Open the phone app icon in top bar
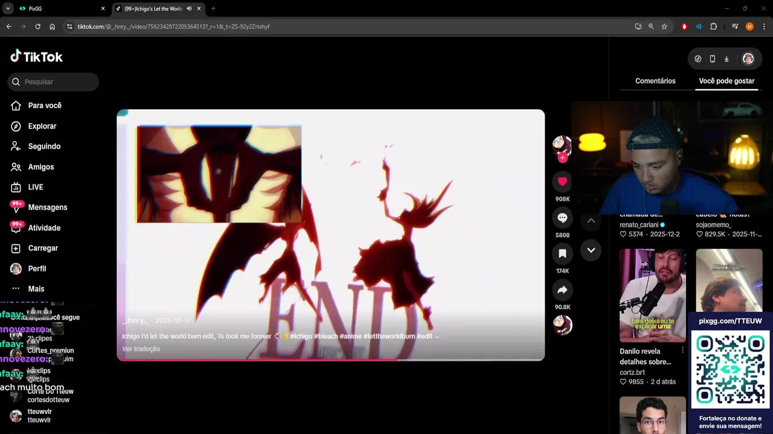Image resolution: width=773 pixels, height=434 pixels. (713, 59)
